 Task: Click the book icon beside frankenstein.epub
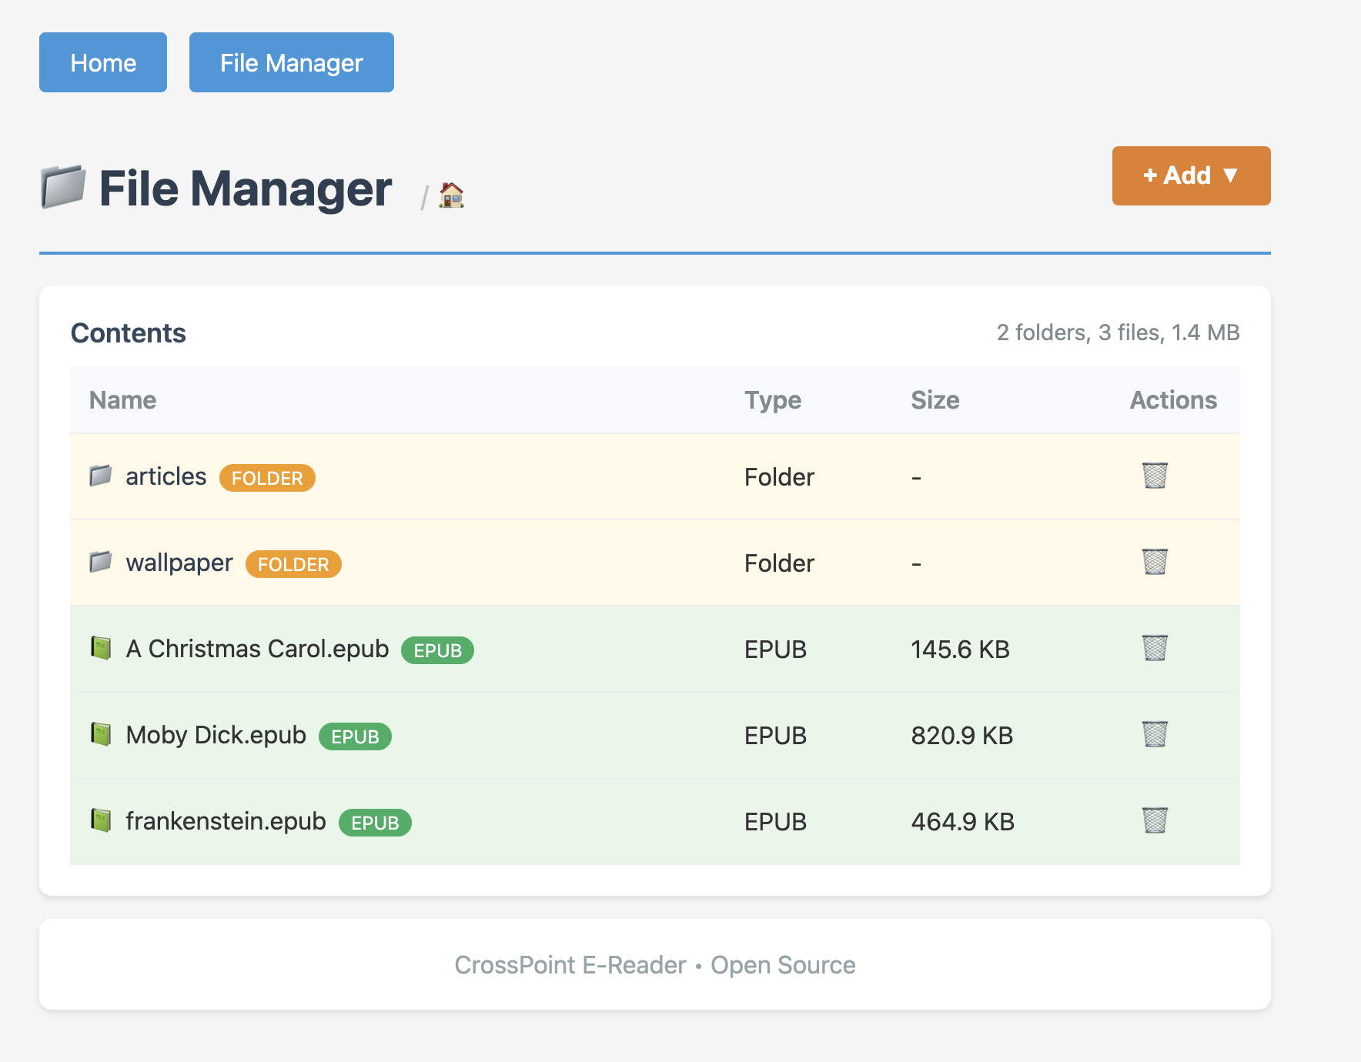click(x=101, y=821)
